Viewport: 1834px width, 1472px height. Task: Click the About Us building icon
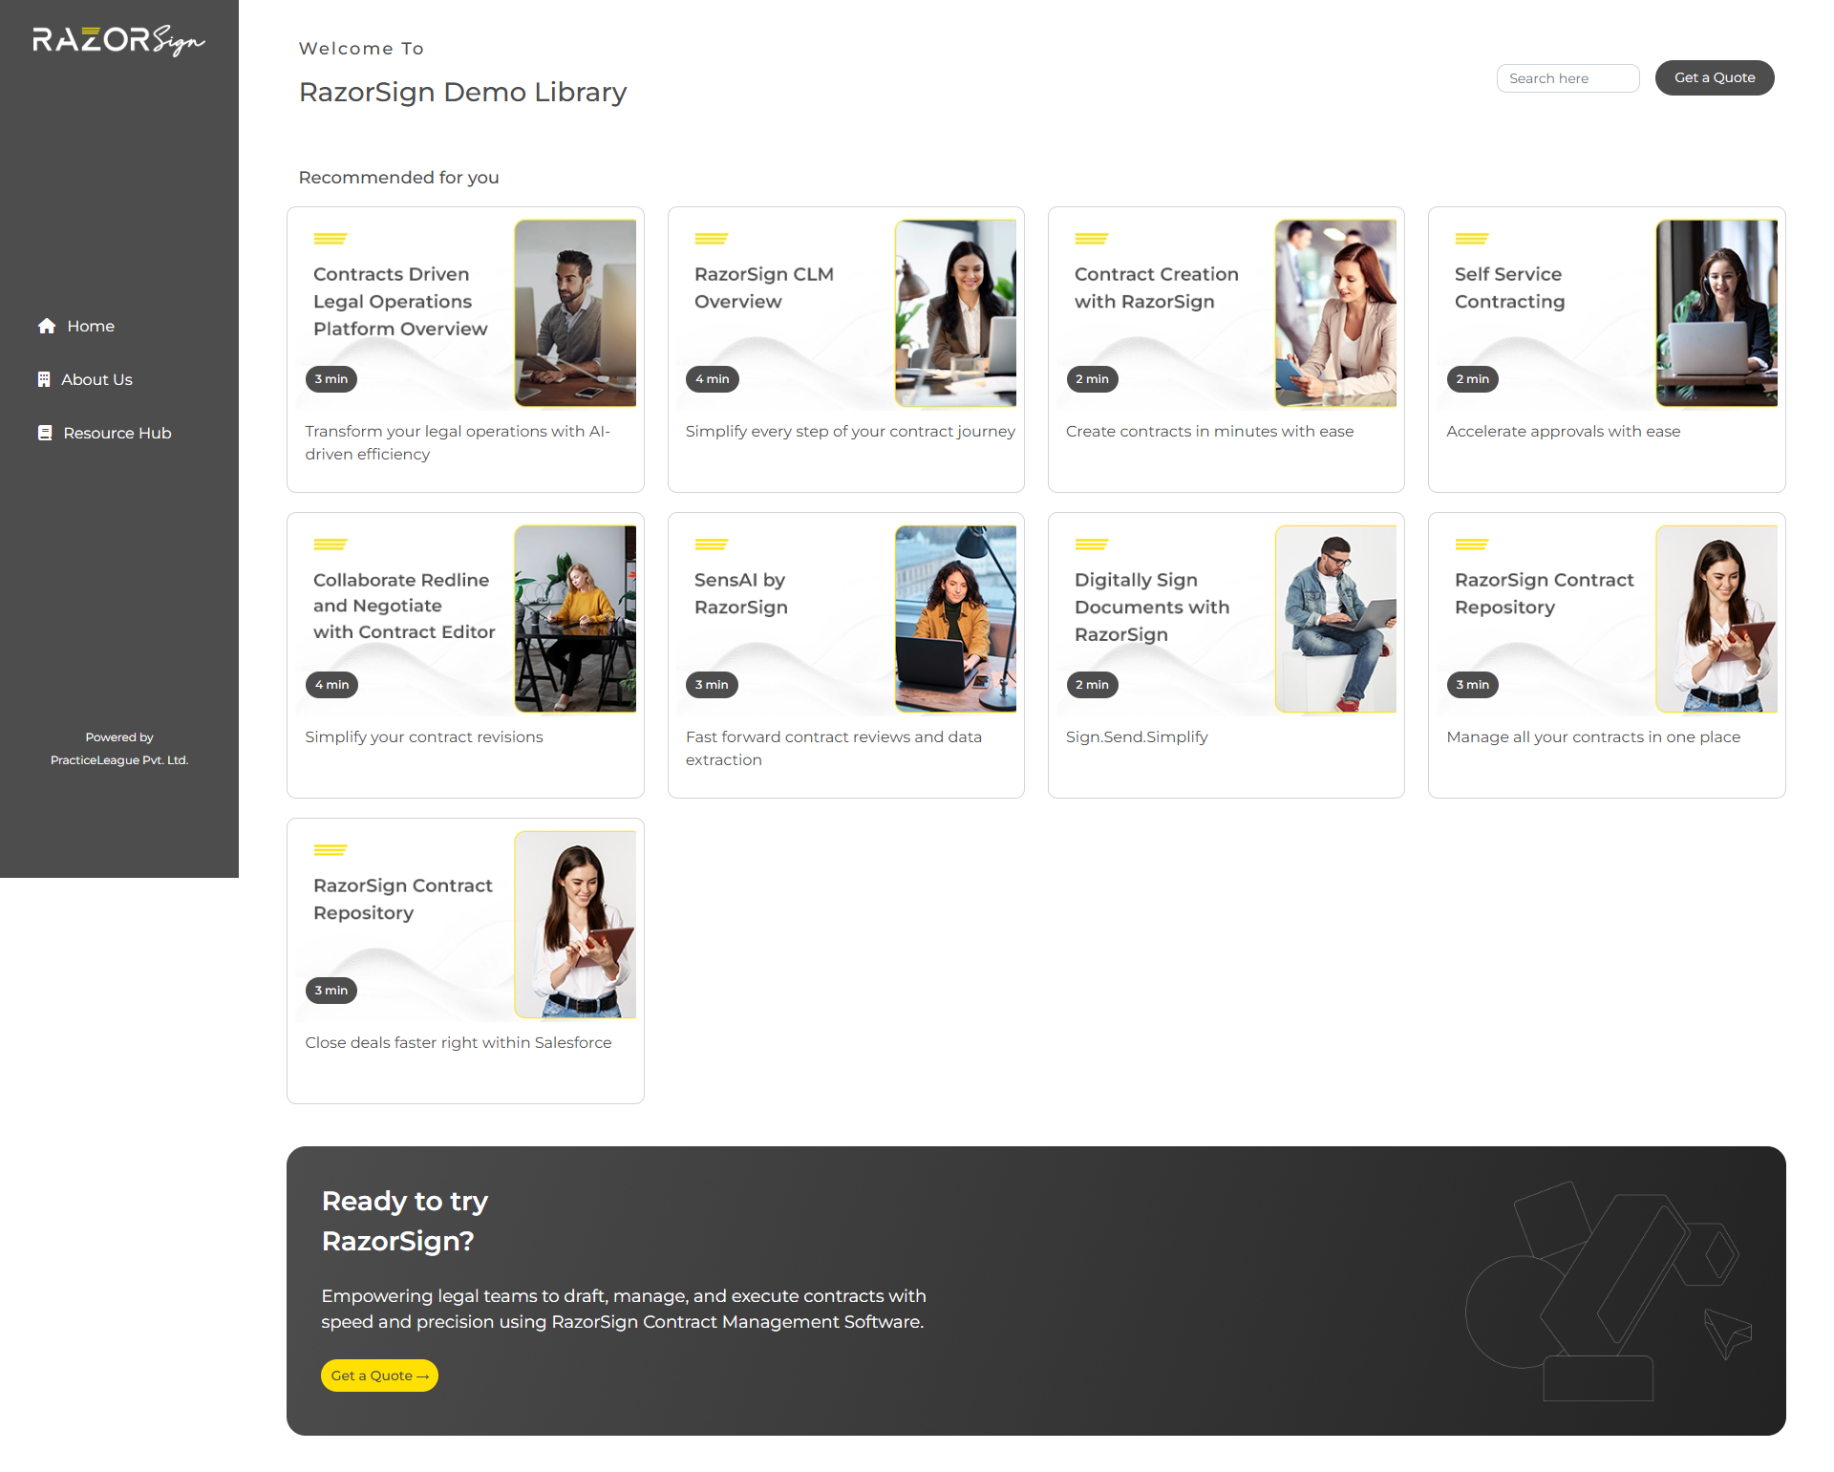44,379
